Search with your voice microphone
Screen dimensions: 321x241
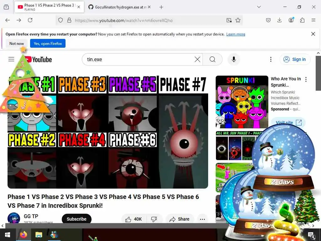(234, 59)
